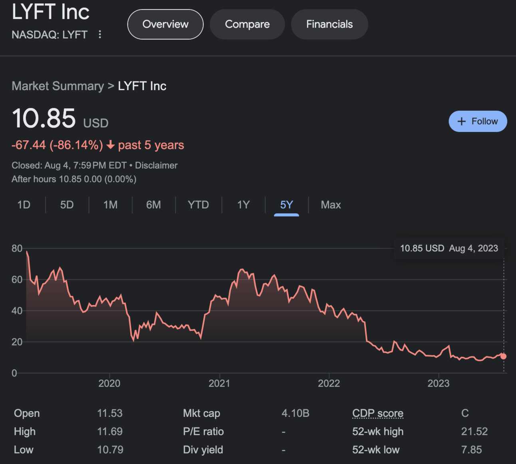Click the High value 11.69
Image resolution: width=516 pixels, height=464 pixels.
(110, 432)
